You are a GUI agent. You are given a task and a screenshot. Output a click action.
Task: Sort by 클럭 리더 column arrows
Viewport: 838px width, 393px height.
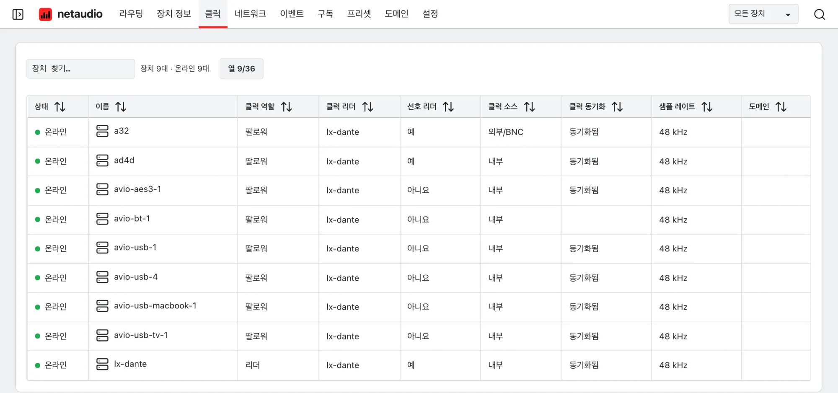(368, 107)
